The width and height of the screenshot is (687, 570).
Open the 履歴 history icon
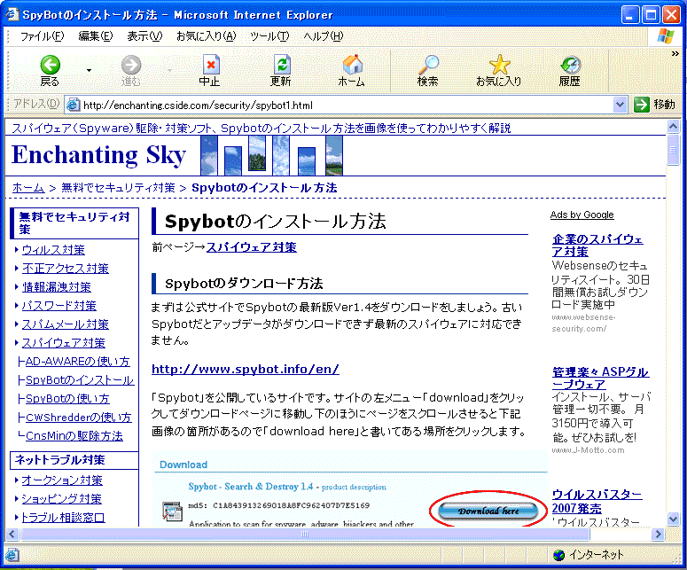[570, 71]
